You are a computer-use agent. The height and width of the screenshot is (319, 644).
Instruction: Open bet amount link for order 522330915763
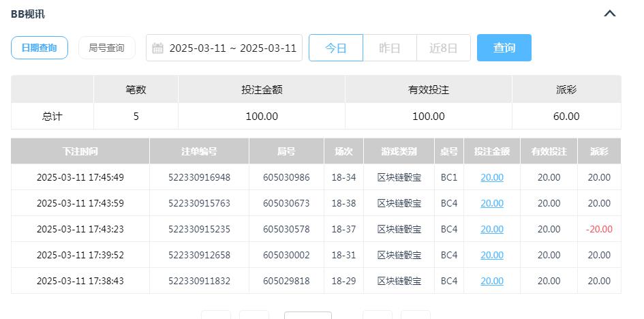[491, 203]
